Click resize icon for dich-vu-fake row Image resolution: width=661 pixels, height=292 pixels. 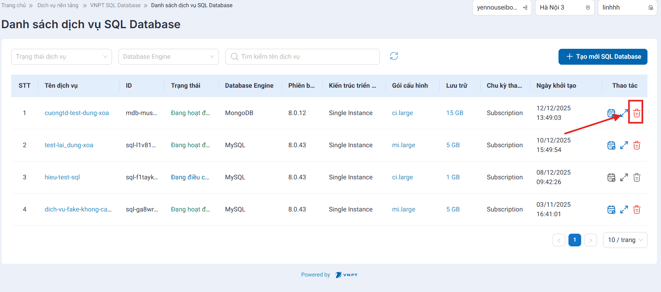(624, 209)
